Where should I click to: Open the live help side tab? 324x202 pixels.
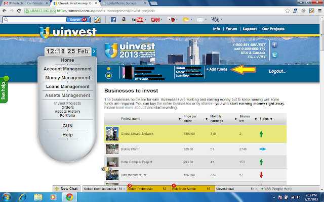4,90
